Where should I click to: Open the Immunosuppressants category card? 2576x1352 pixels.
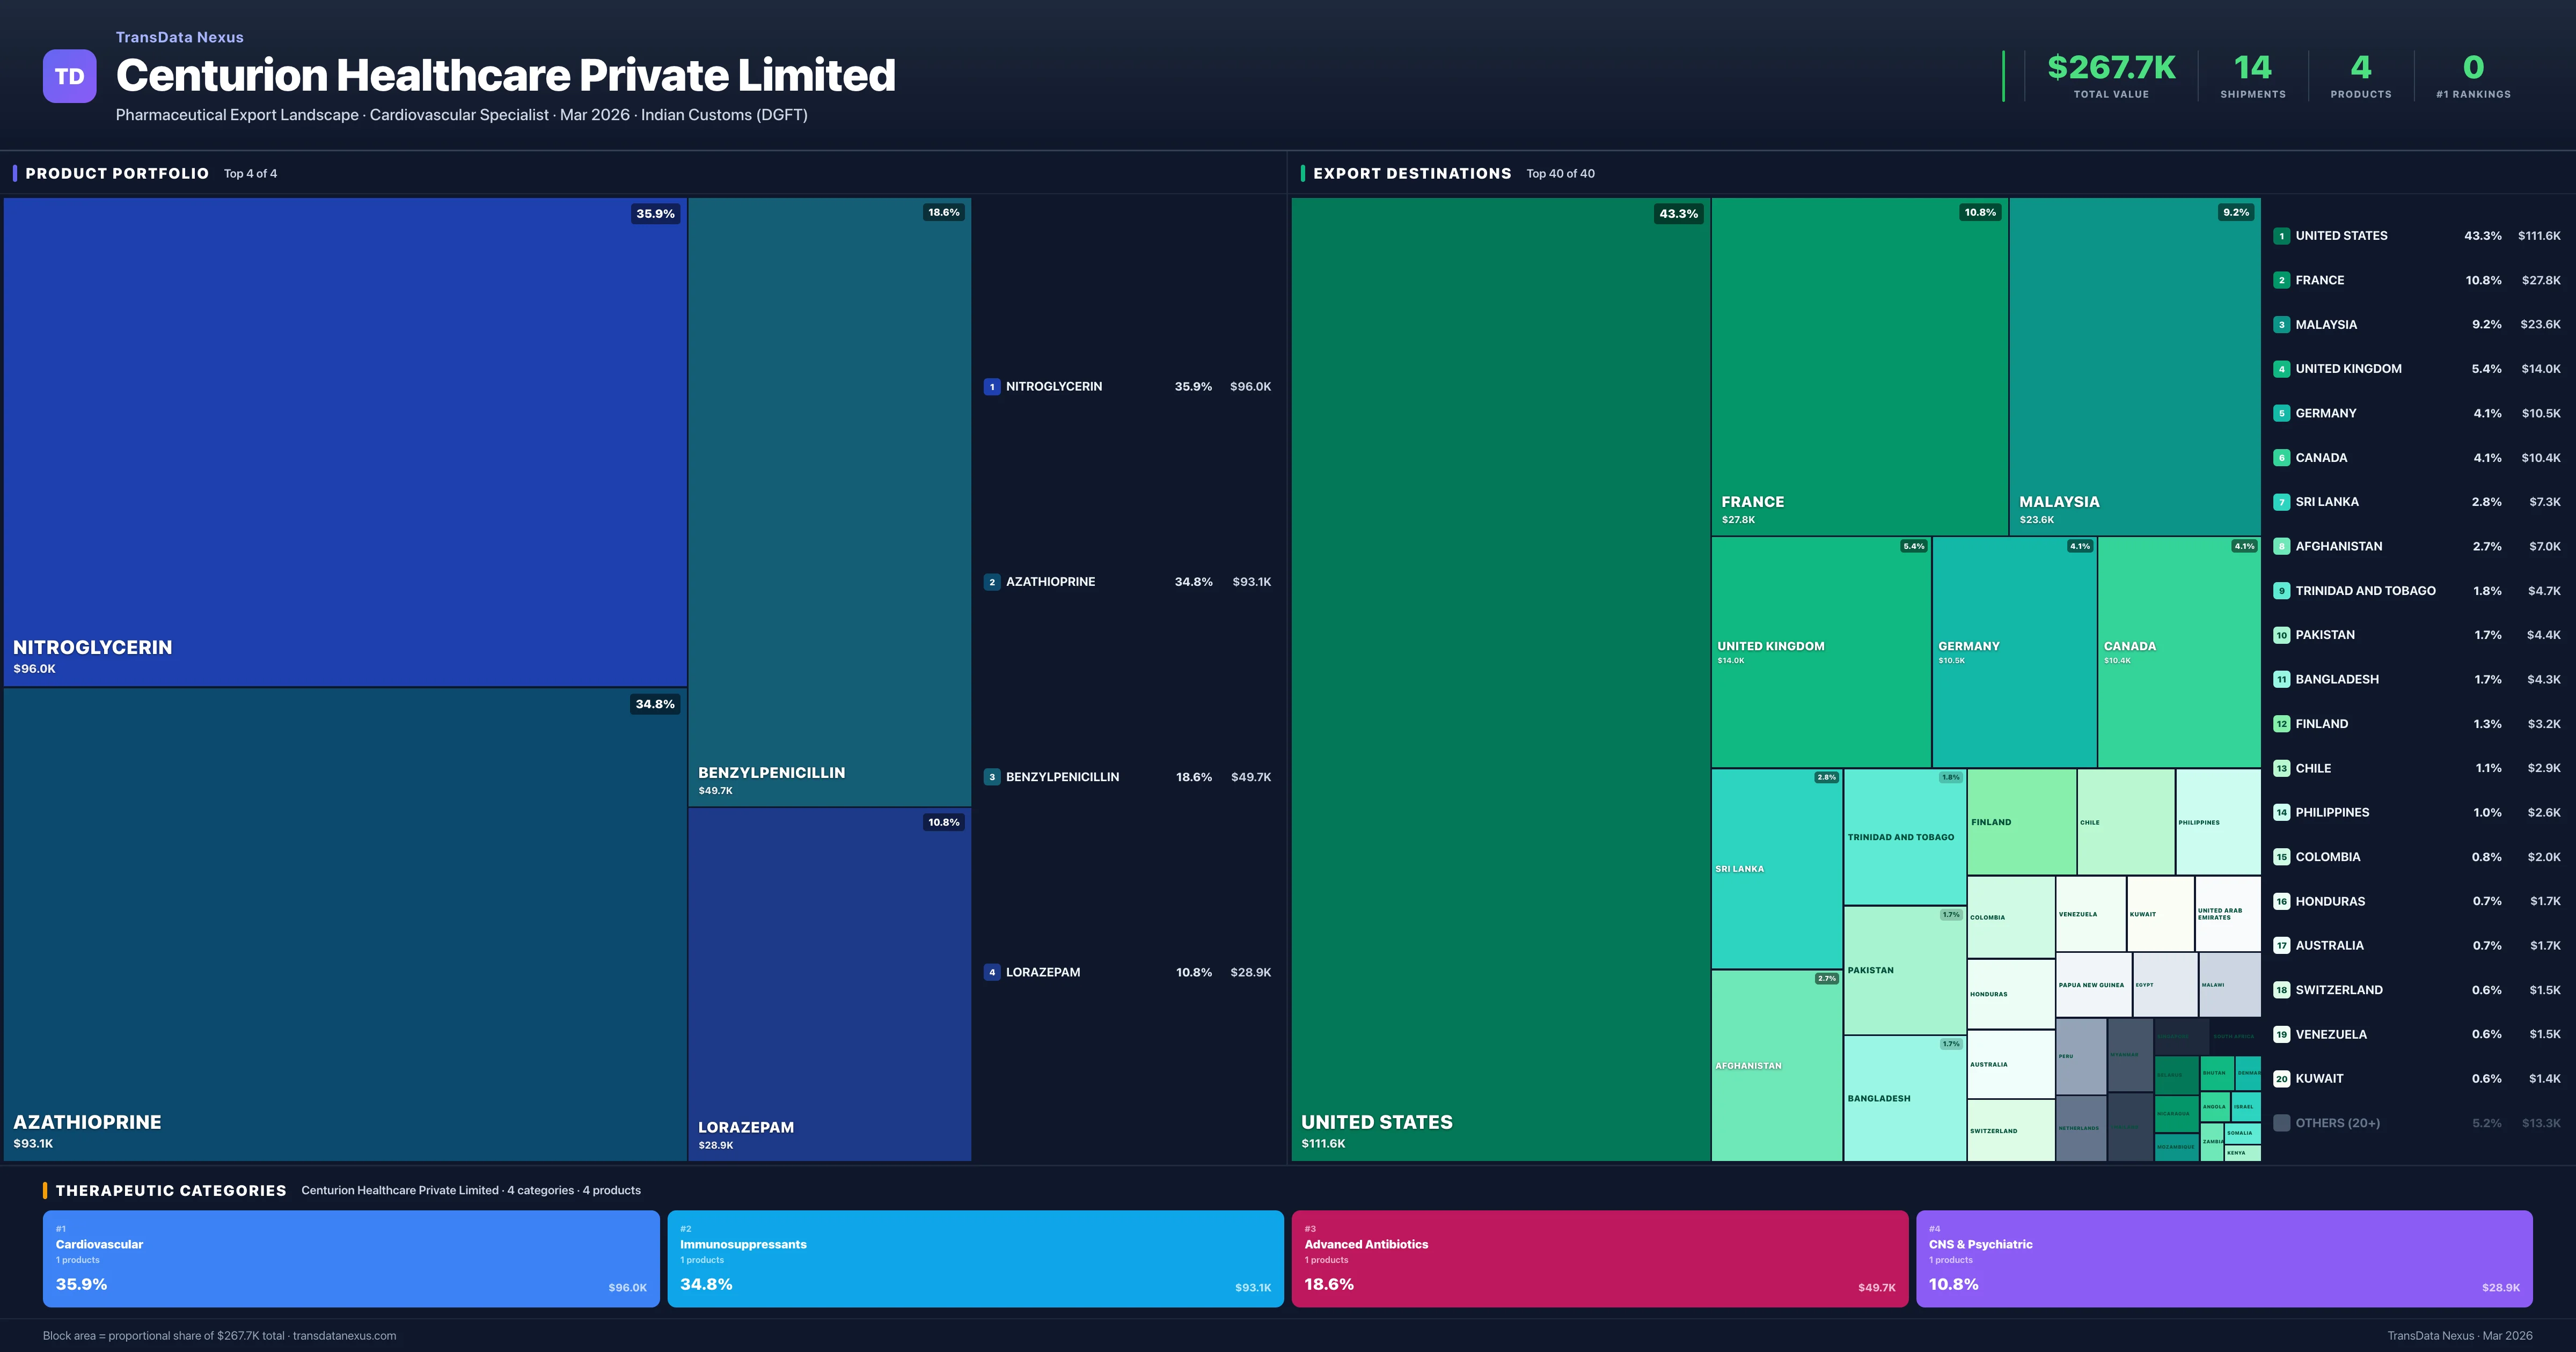[975, 1259]
